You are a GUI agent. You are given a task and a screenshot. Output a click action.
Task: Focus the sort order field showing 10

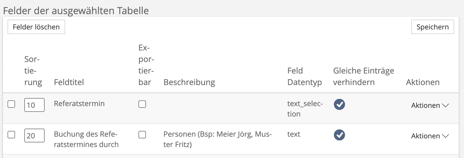point(34,105)
